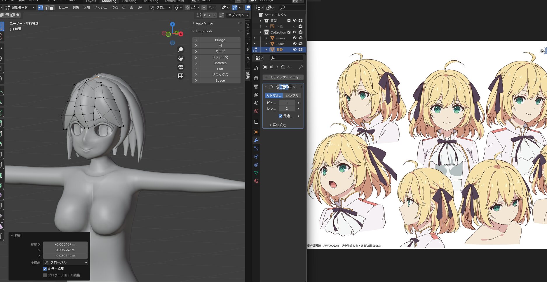
Task: Select face select mode icon
Action: coord(52,8)
